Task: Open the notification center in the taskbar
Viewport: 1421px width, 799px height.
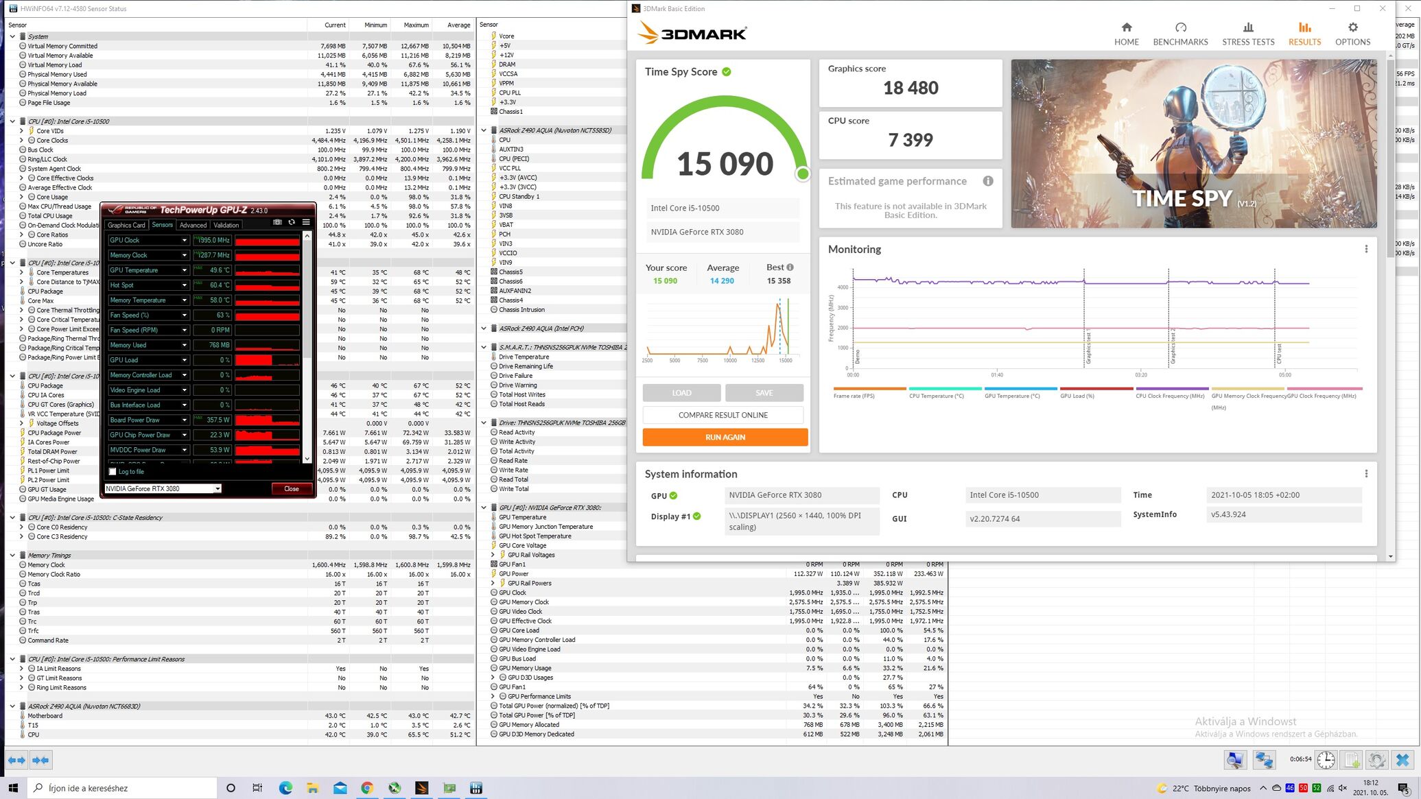Action: pos(1404,788)
